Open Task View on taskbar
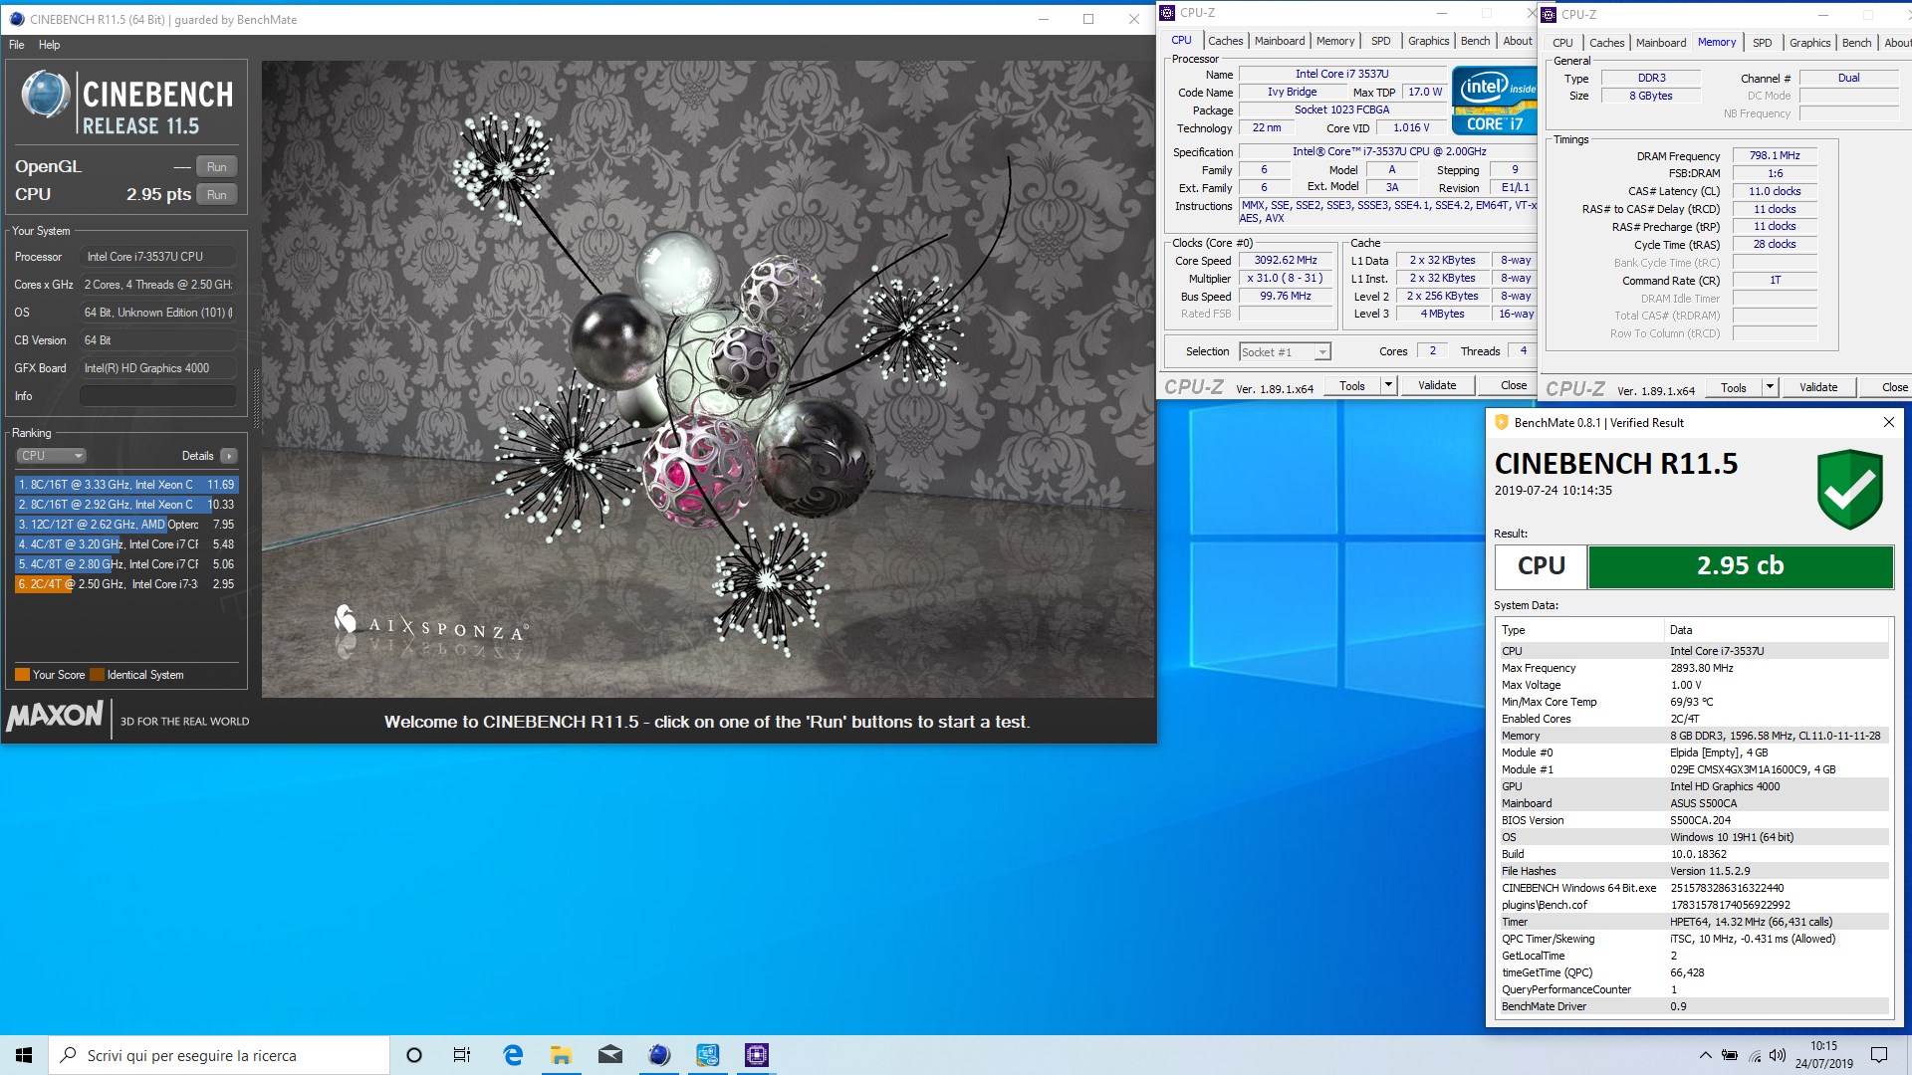Screen dimensions: 1912x1075 [x=462, y=1055]
